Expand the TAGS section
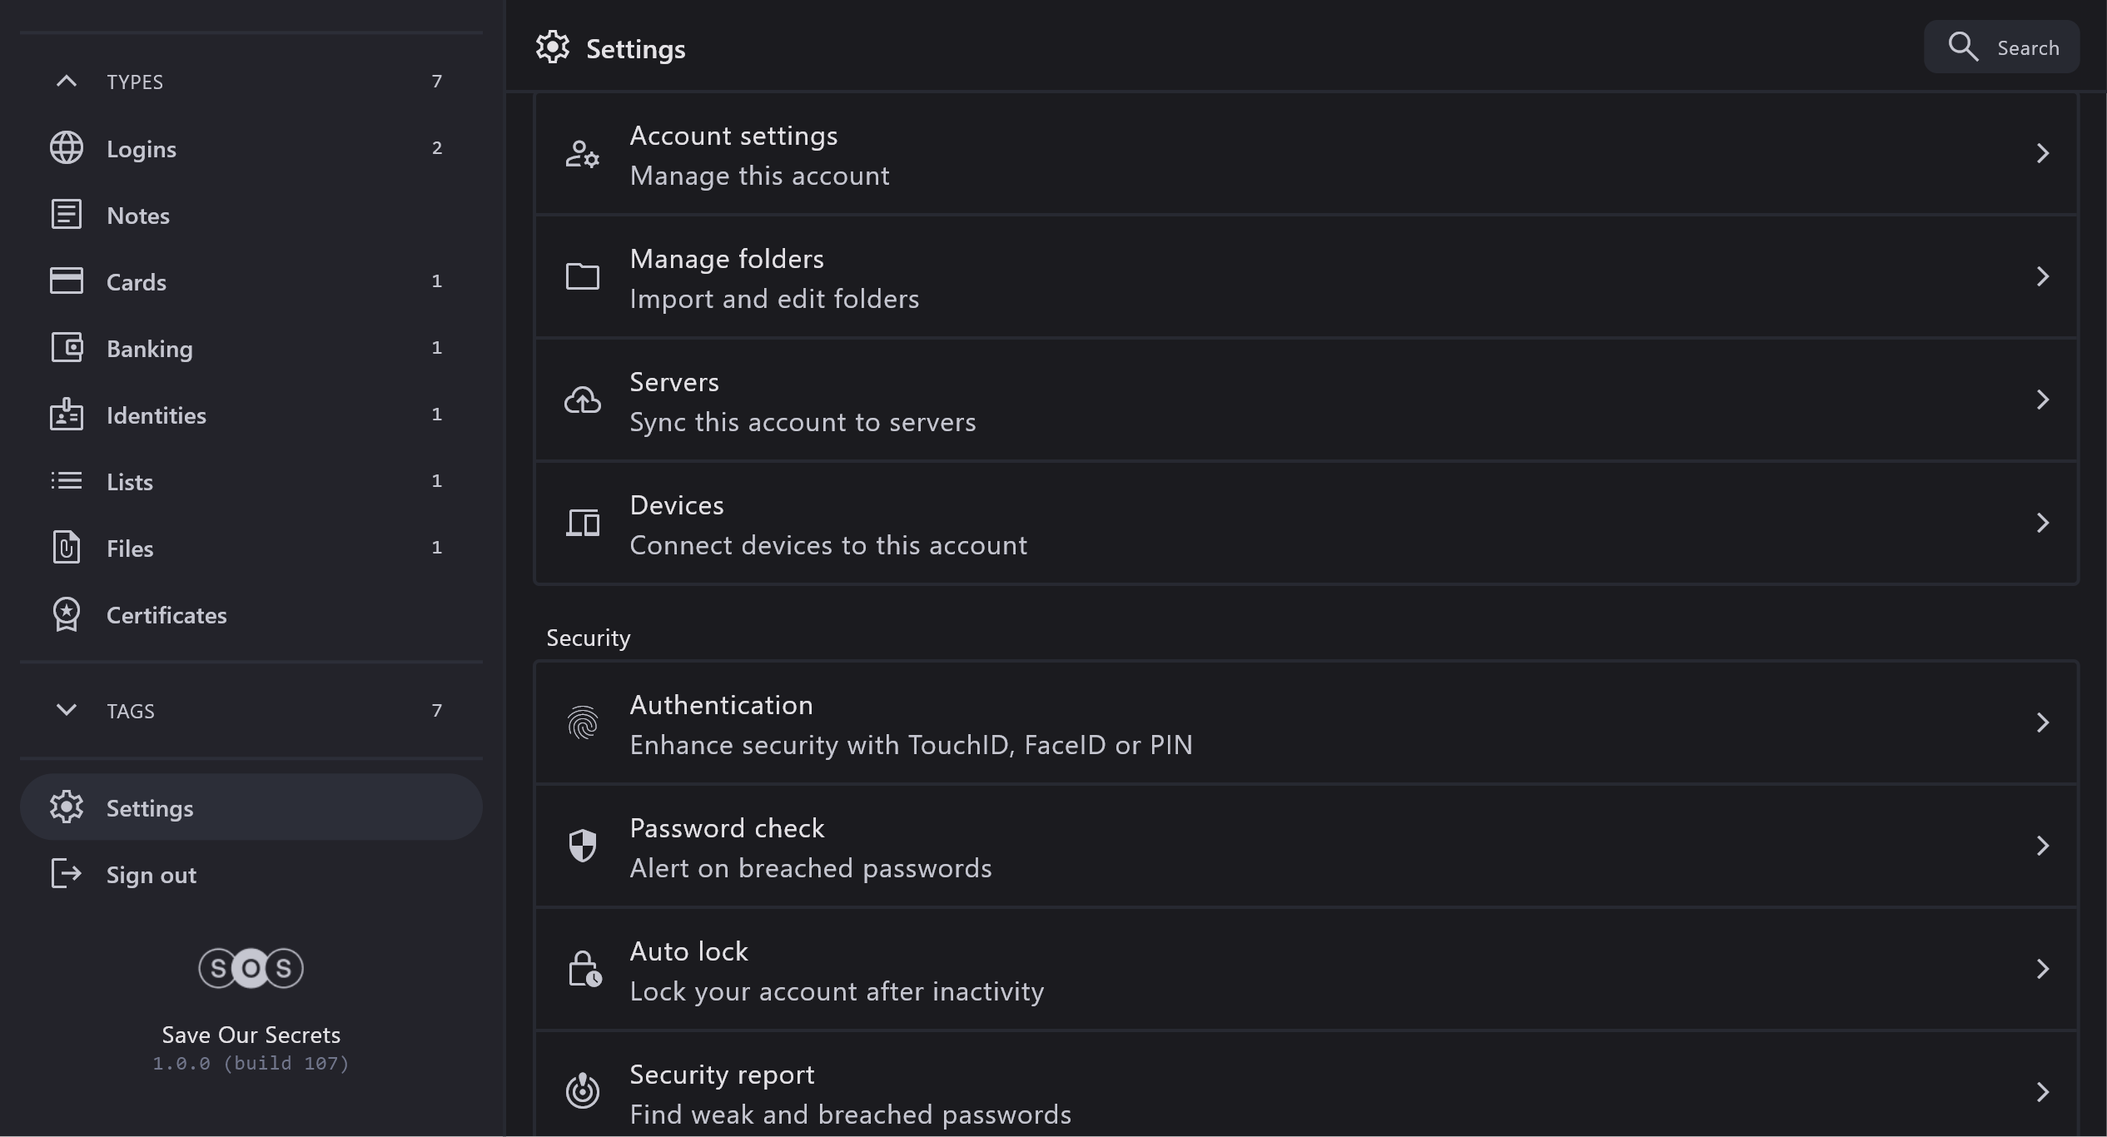 67,710
